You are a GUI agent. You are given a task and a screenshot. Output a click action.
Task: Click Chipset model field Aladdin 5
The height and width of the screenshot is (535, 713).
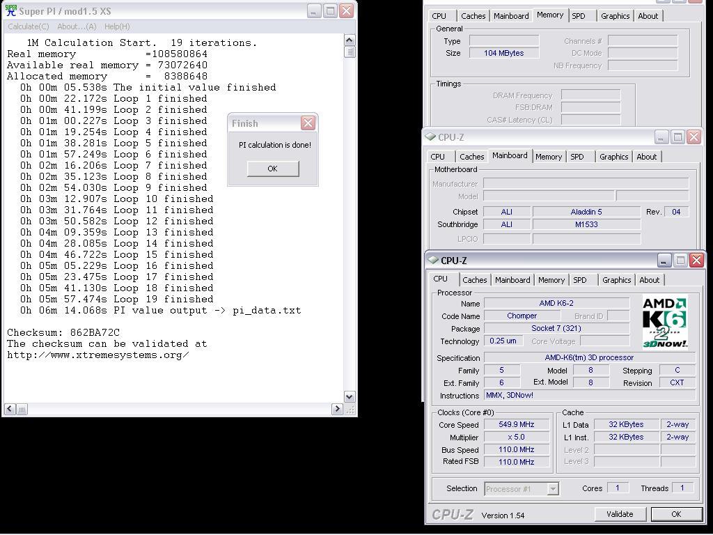[586, 212]
